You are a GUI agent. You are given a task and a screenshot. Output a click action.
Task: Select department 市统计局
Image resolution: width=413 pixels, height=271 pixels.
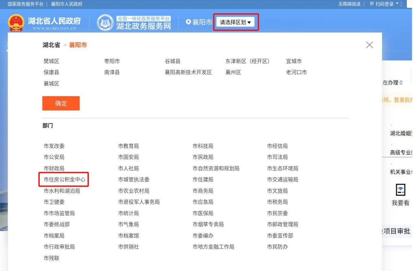pyautogui.click(x=128, y=213)
